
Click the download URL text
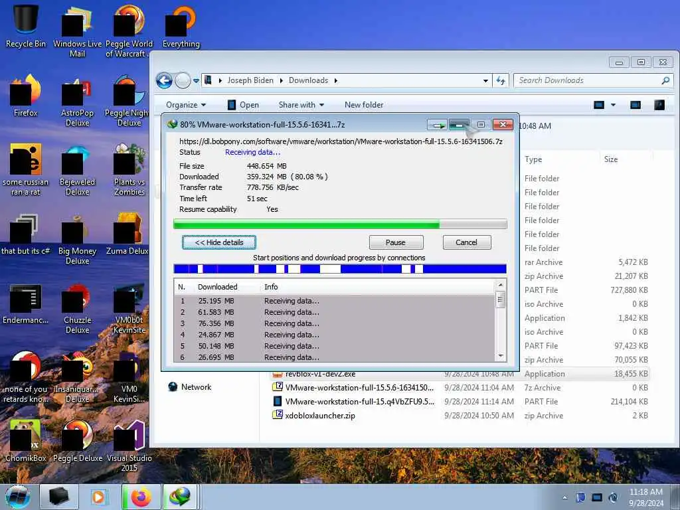coord(341,141)
